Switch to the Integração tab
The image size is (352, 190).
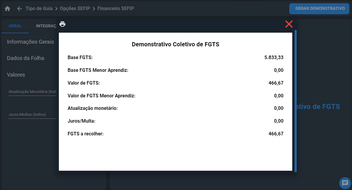[46, 26]
